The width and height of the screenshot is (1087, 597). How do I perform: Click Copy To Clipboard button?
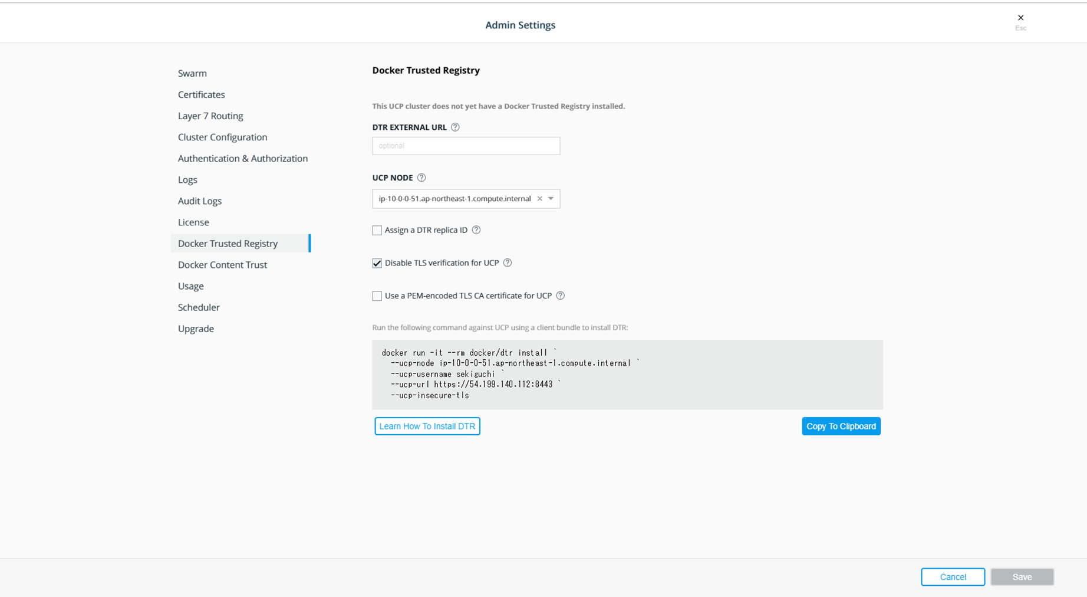pos(841,426)
